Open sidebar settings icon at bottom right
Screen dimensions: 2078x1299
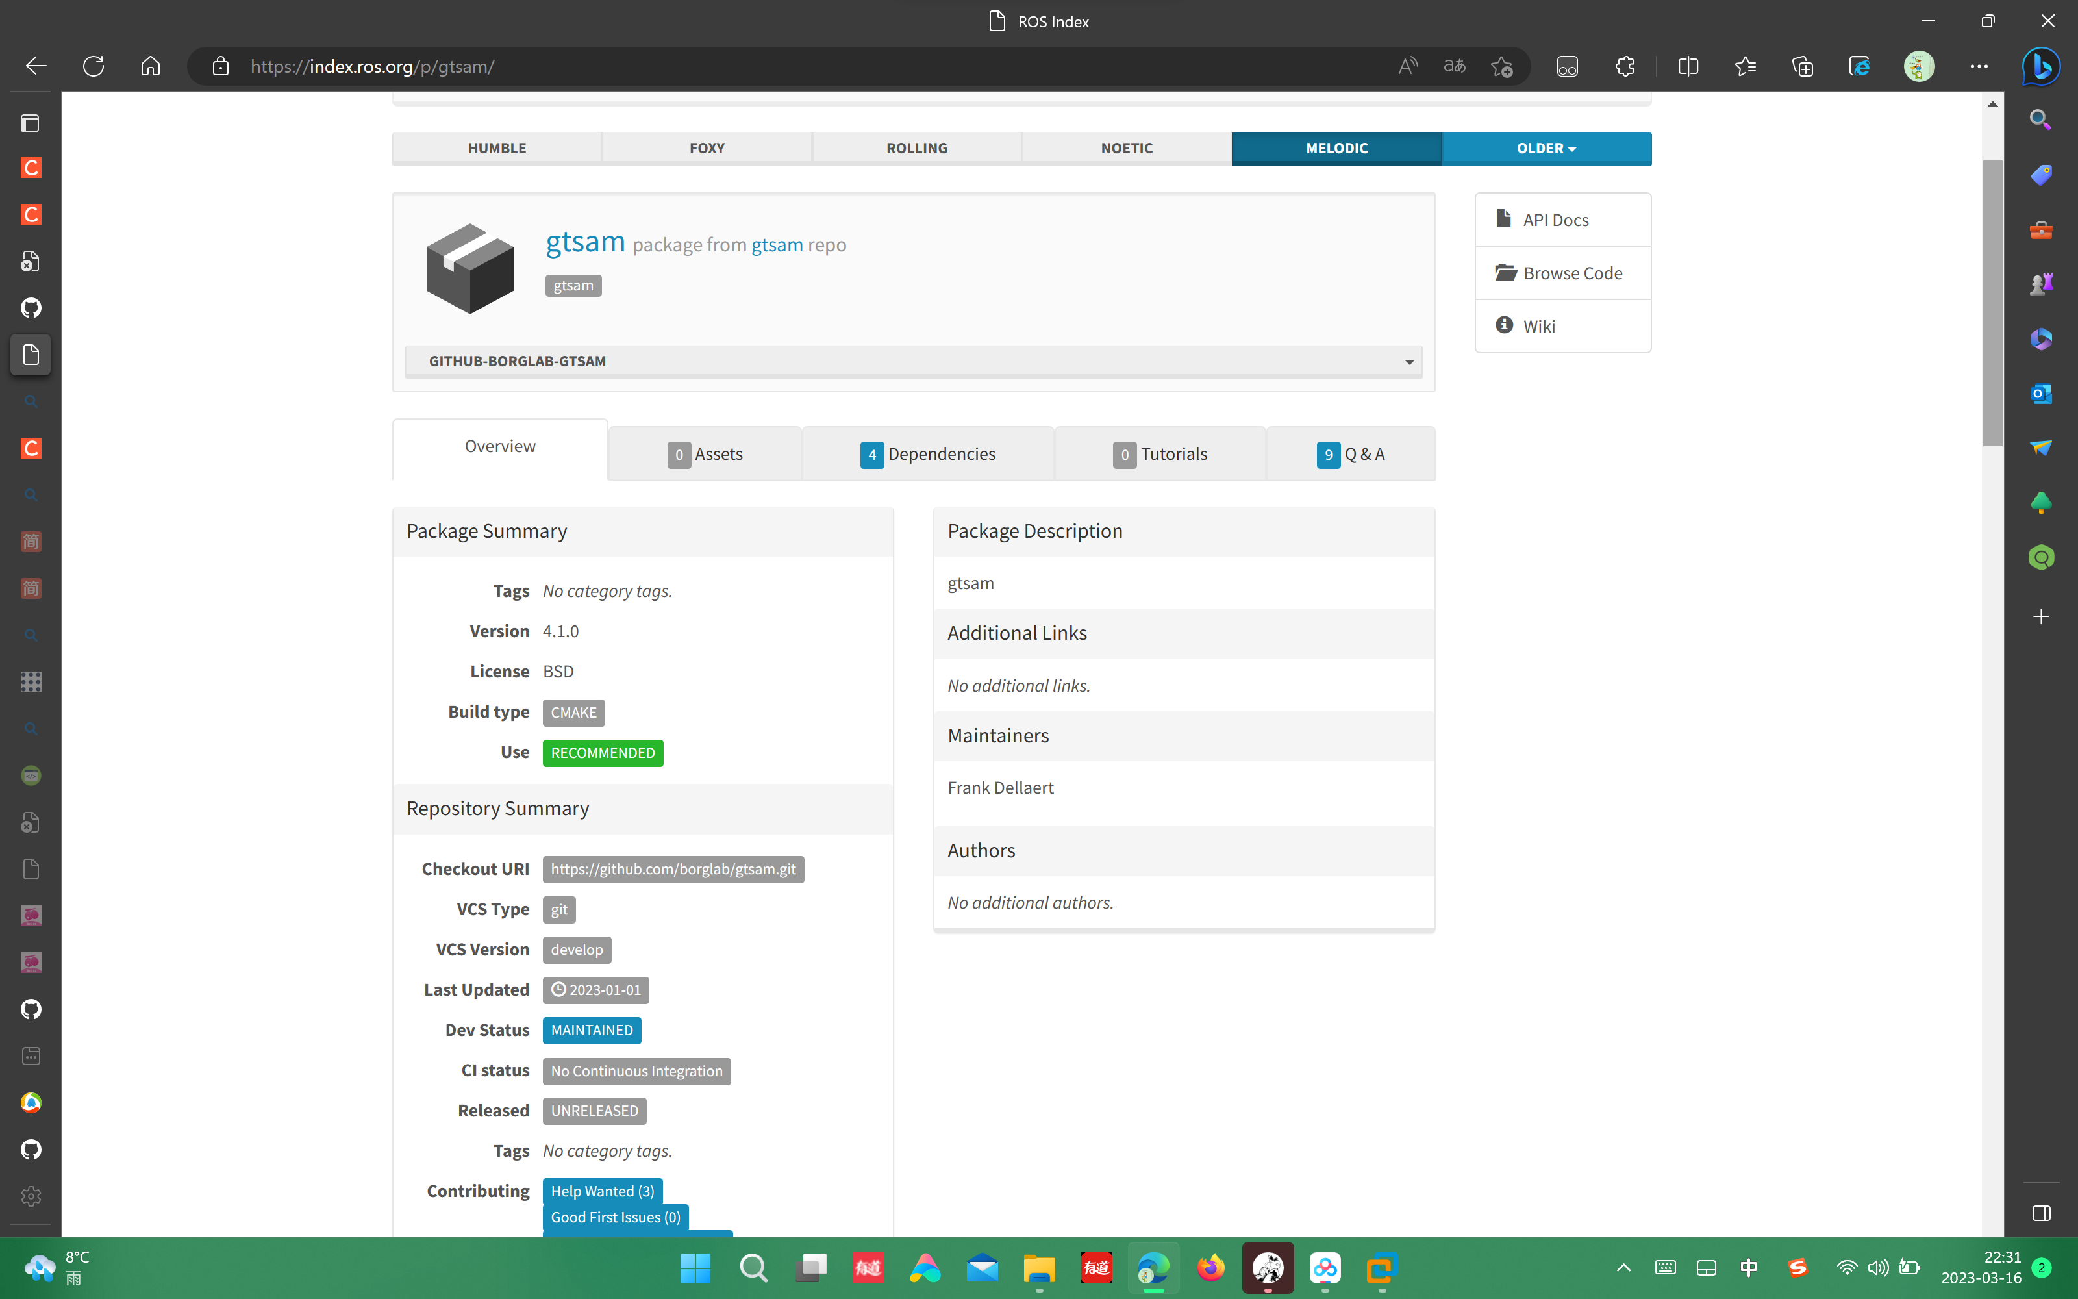[2041, 1213]
